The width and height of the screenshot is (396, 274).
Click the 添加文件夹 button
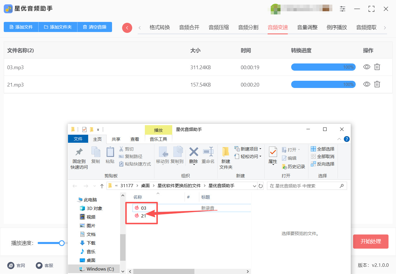tap(58, 27)
